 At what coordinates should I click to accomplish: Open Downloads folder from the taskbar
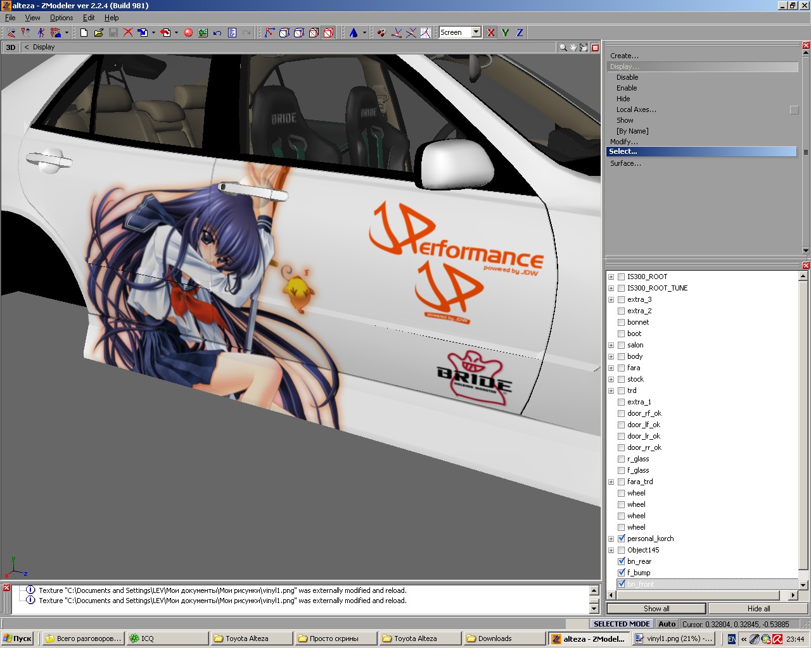(x=504, y=639)
